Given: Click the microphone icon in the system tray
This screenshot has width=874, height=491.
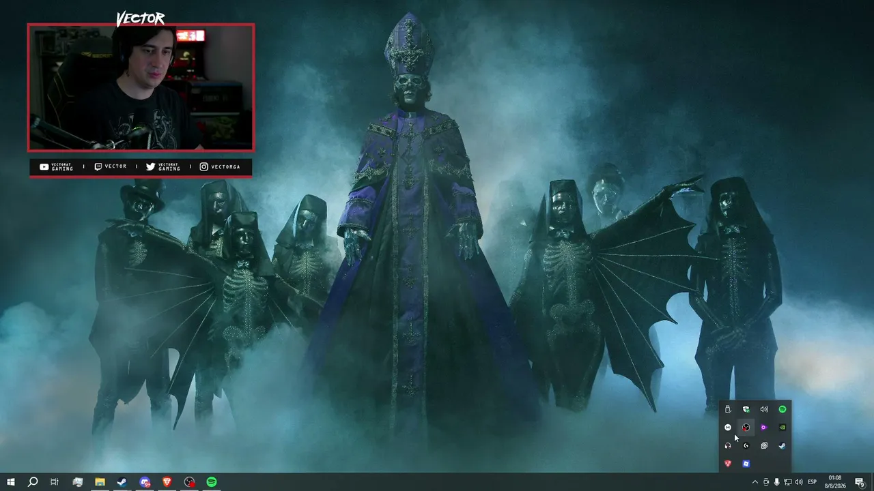Looking at the screenshot, I should tap(777, 482).
